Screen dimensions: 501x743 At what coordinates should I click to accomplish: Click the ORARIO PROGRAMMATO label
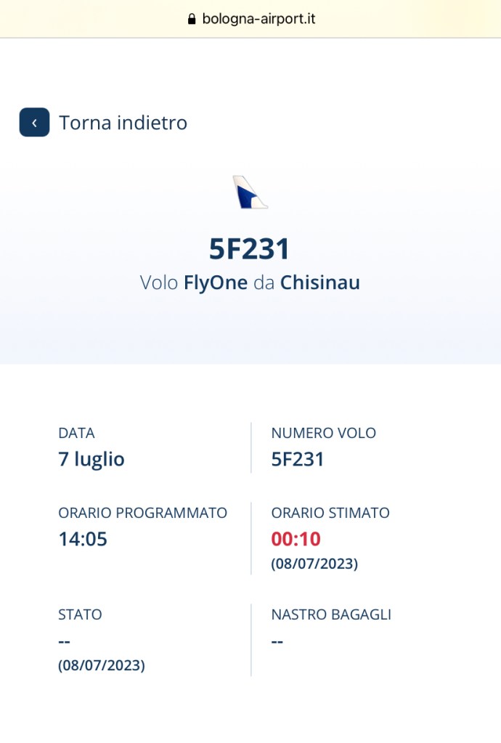142,513
